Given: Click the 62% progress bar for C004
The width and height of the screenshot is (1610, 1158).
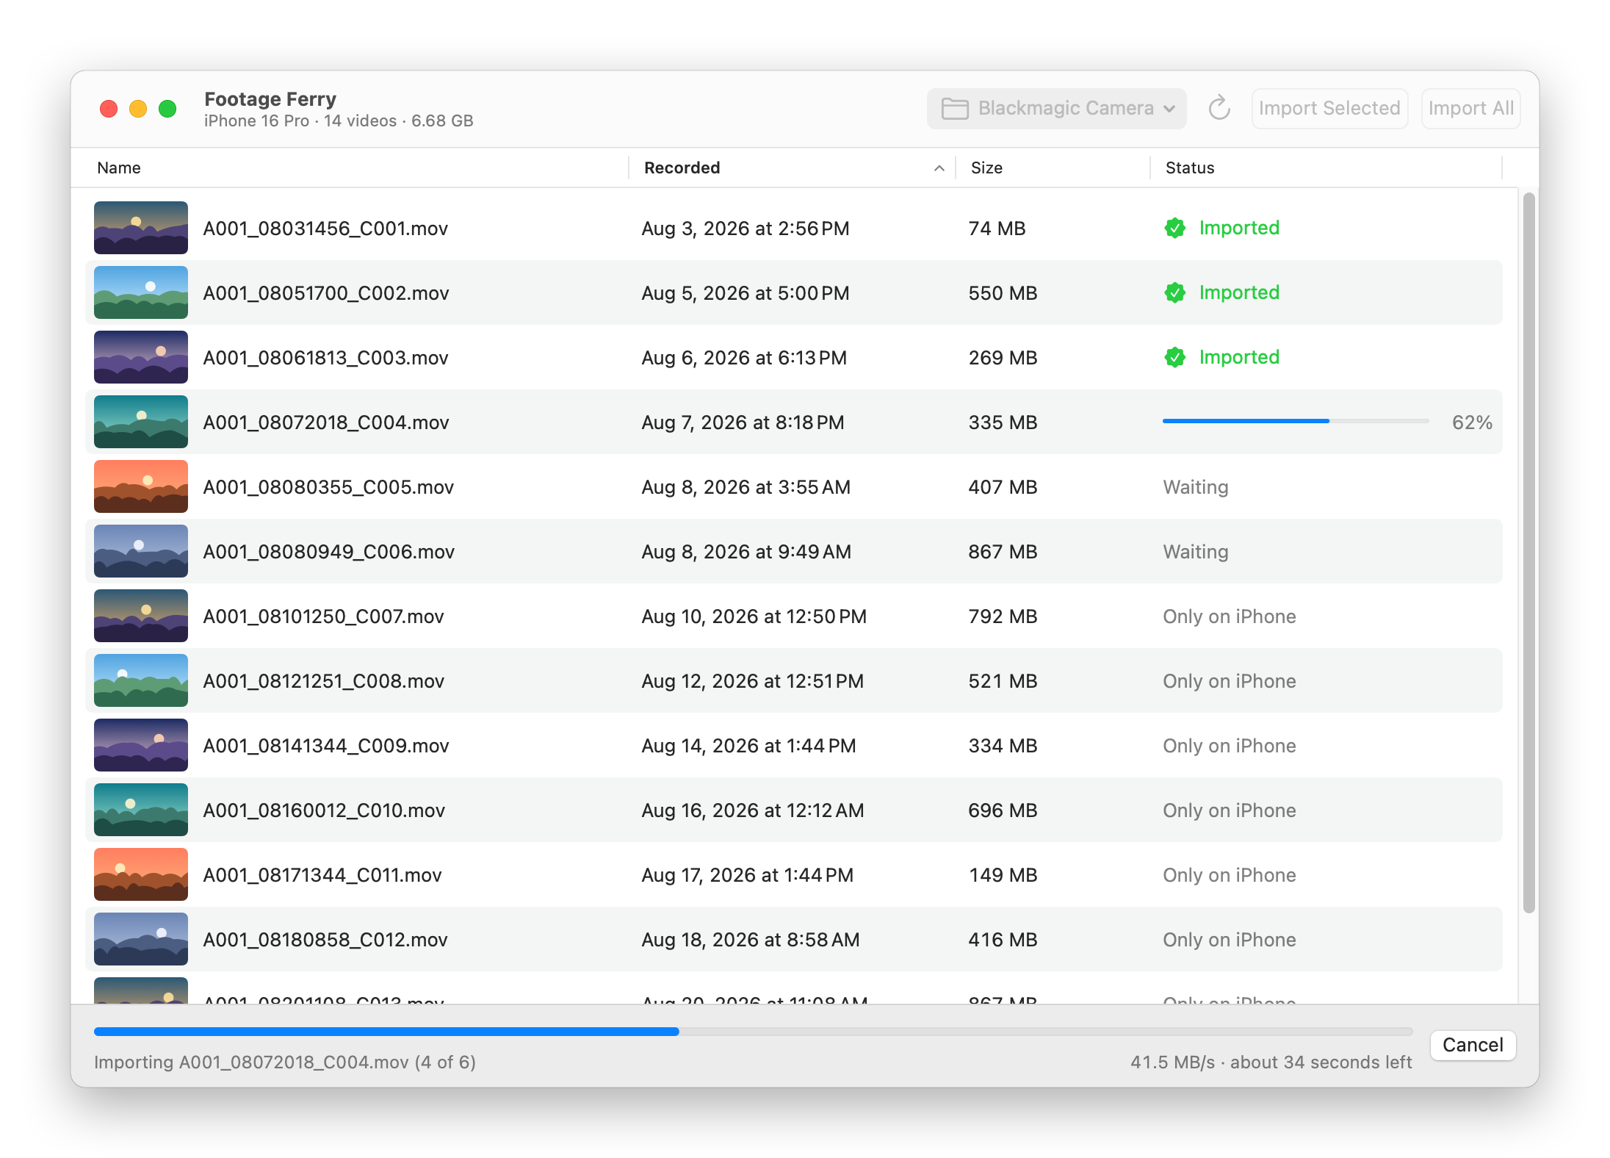Looking at the screenshot, I should (1296, 421).
